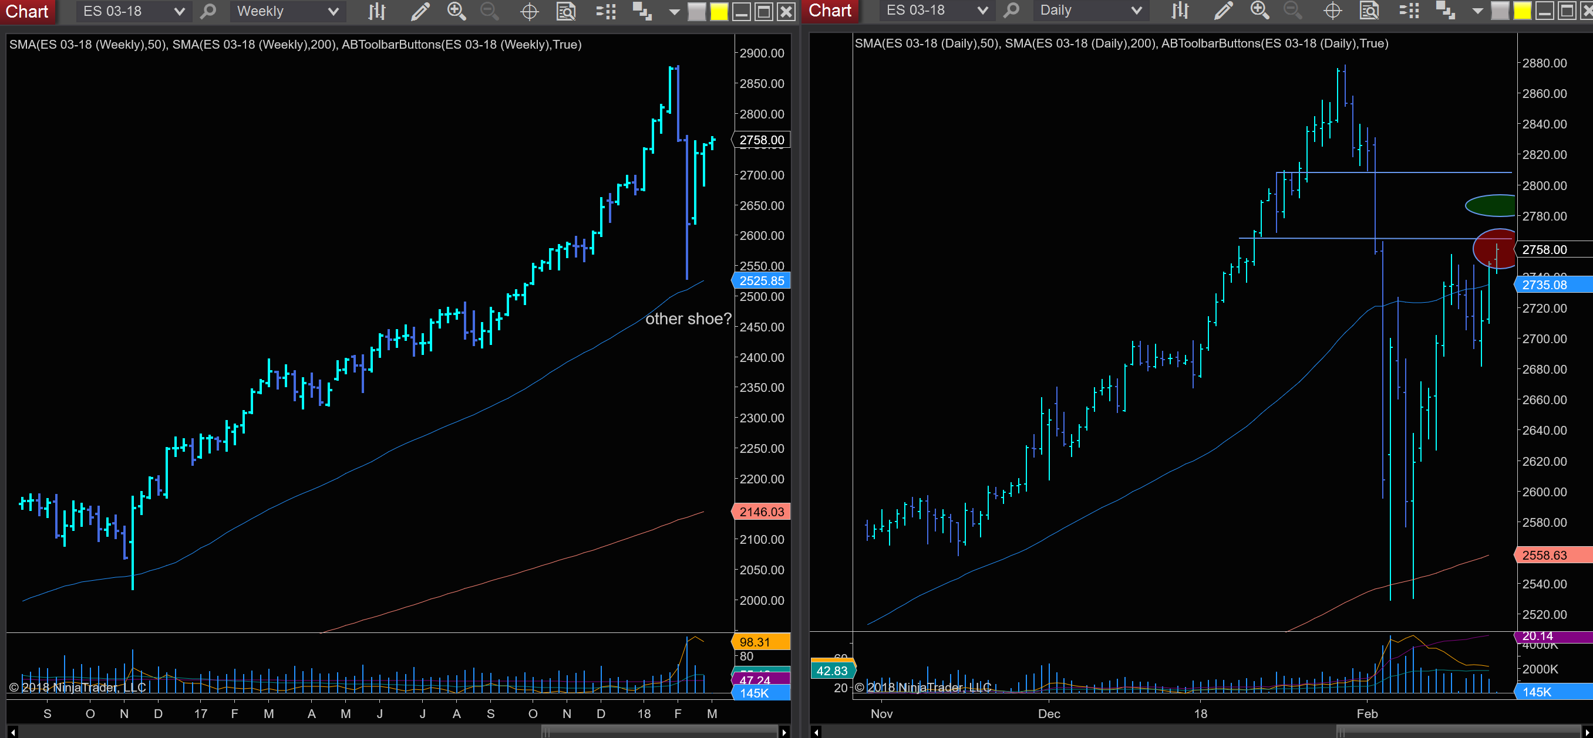Viewport: 1593px width, 738px height.
Task: Zoom in on the Weekly chart
Action: 456,11
